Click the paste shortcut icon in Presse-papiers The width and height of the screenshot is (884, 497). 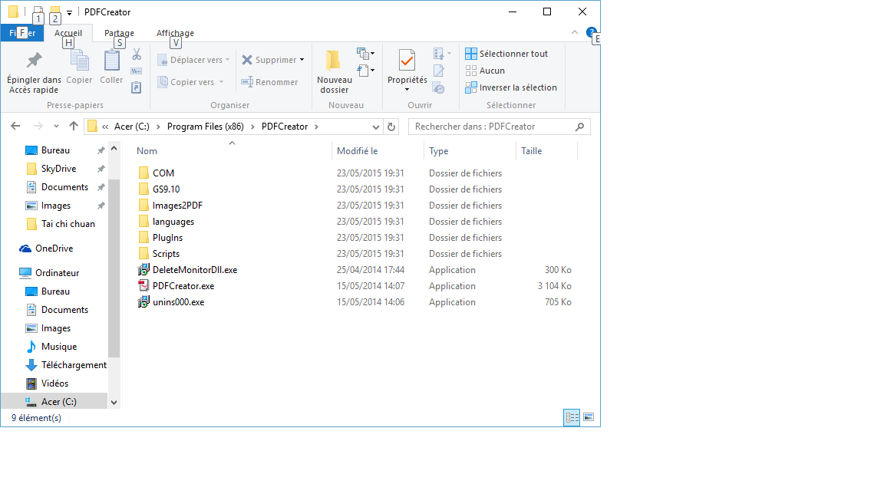tap(137, 87)
